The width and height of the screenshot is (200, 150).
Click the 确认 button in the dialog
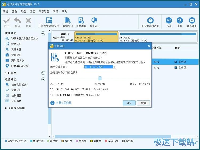(x=129, y=103)
